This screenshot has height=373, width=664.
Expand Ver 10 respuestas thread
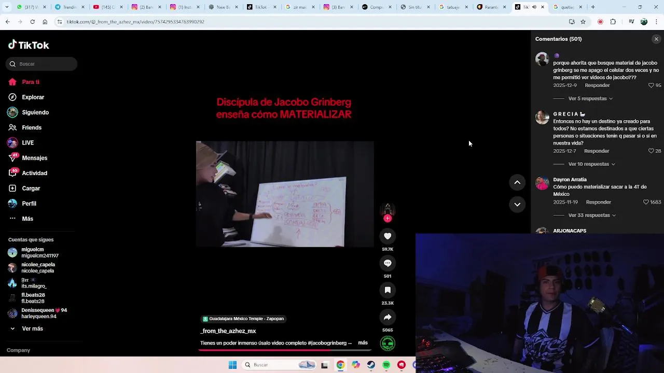click(x=591, y=164)
